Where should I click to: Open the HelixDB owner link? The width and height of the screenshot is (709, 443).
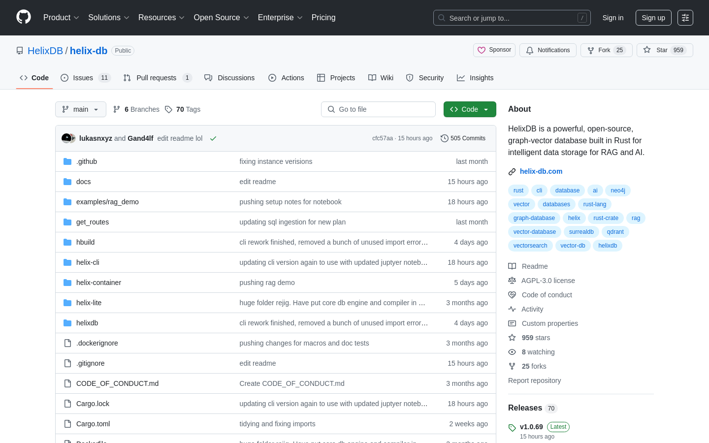coord(45,51)
